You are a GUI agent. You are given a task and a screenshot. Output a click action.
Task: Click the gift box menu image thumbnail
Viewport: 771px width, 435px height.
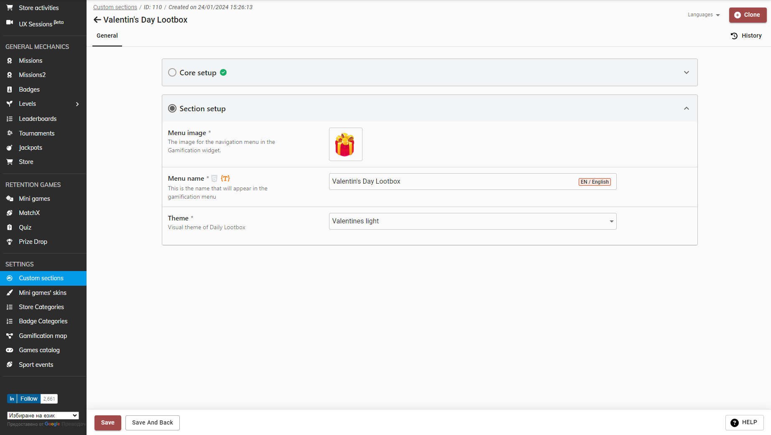coord(345,144)
